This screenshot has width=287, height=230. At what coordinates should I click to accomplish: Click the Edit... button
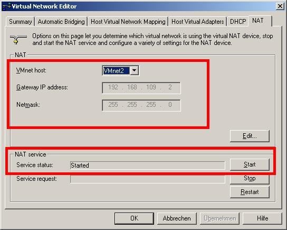tap(250, 136)
